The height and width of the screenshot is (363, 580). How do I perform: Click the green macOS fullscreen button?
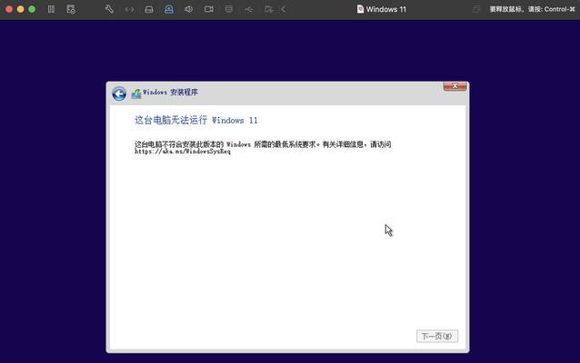tap(32, 9)
